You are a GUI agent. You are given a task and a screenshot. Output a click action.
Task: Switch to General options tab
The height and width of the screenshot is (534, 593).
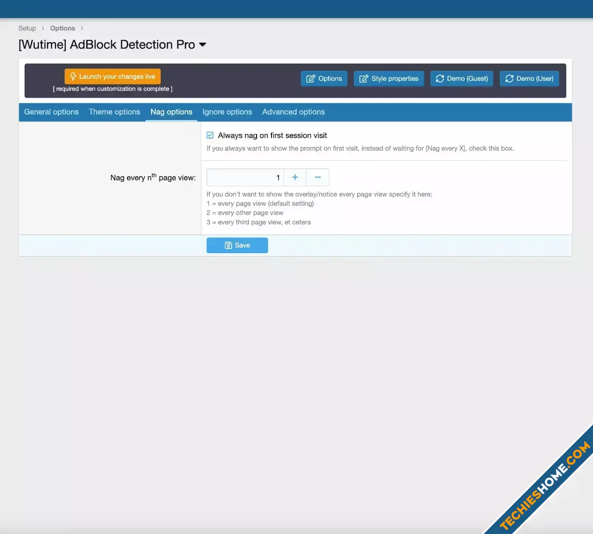[x=51, y=112]
